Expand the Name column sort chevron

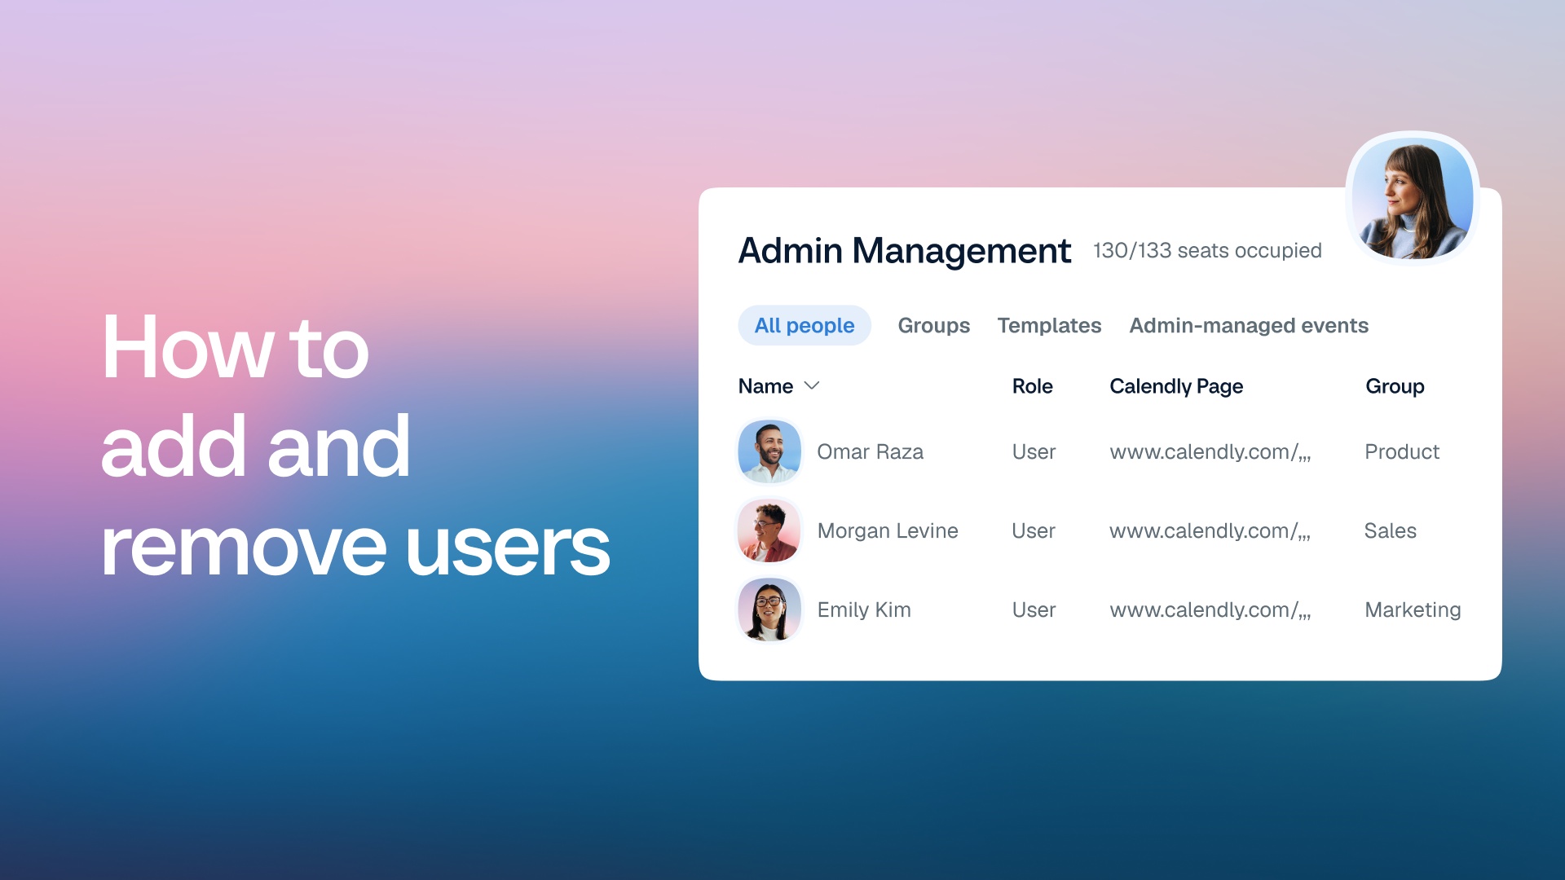click(x=812, y=385)
